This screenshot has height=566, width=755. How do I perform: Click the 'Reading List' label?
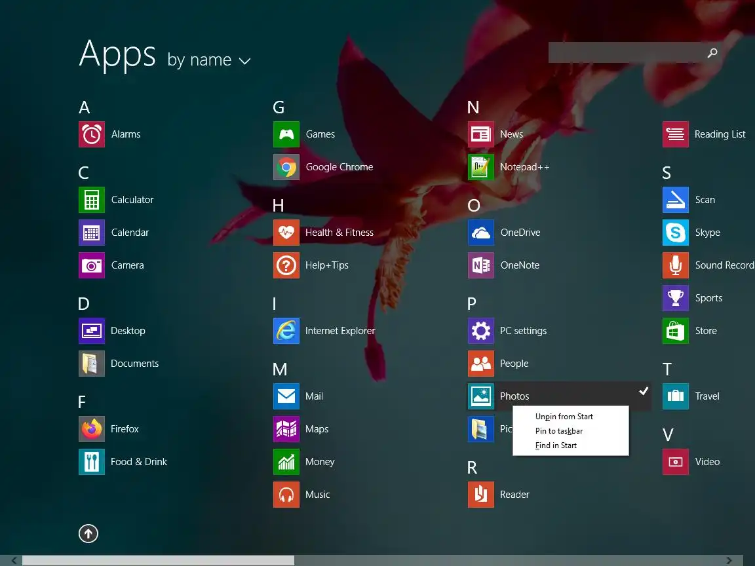pos(720,134)
